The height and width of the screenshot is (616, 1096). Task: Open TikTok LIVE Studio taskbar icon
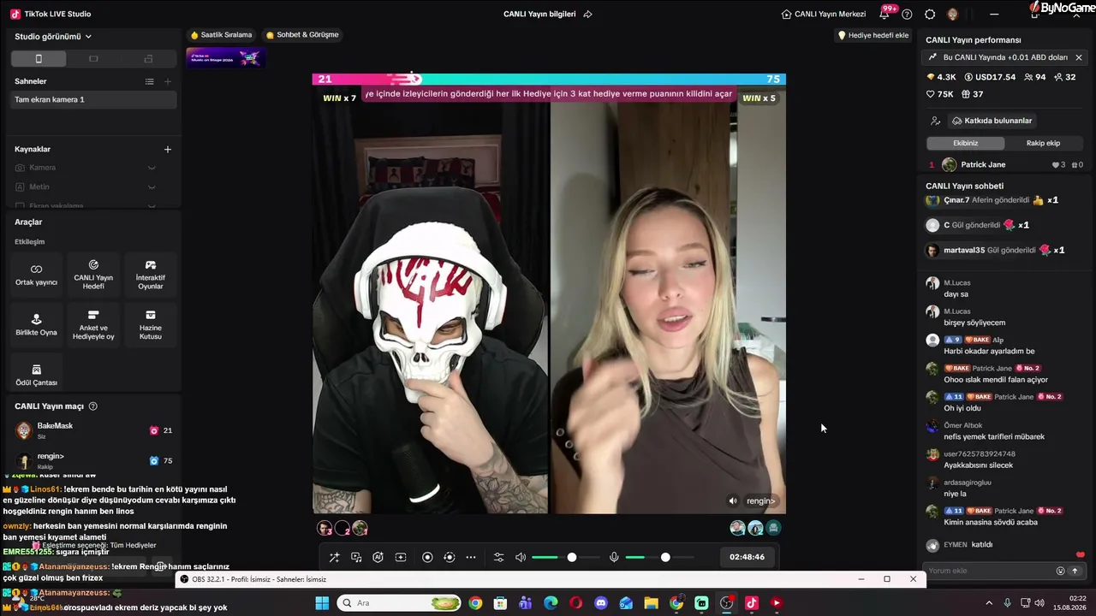751,603
